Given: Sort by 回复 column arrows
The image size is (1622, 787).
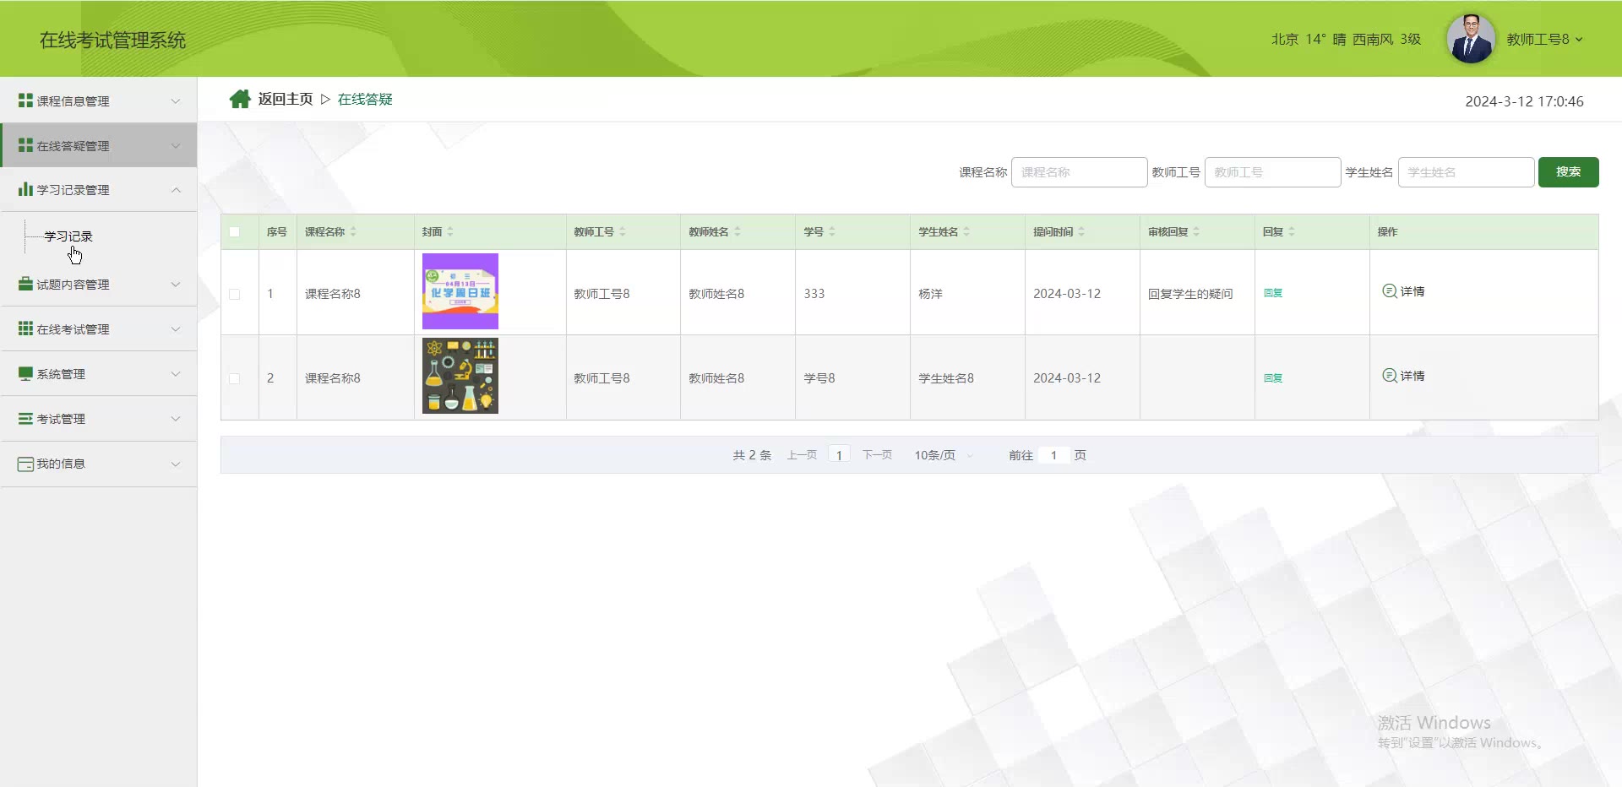Looking at the screenshot, I should (x=1292, y=231).
